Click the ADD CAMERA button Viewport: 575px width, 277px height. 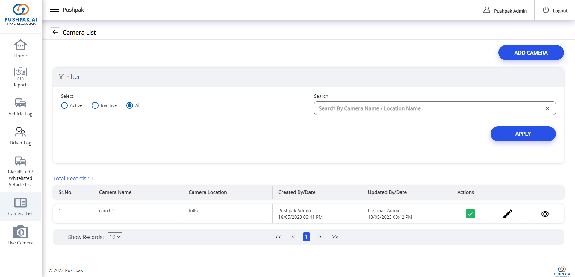(x=531, y=53)
